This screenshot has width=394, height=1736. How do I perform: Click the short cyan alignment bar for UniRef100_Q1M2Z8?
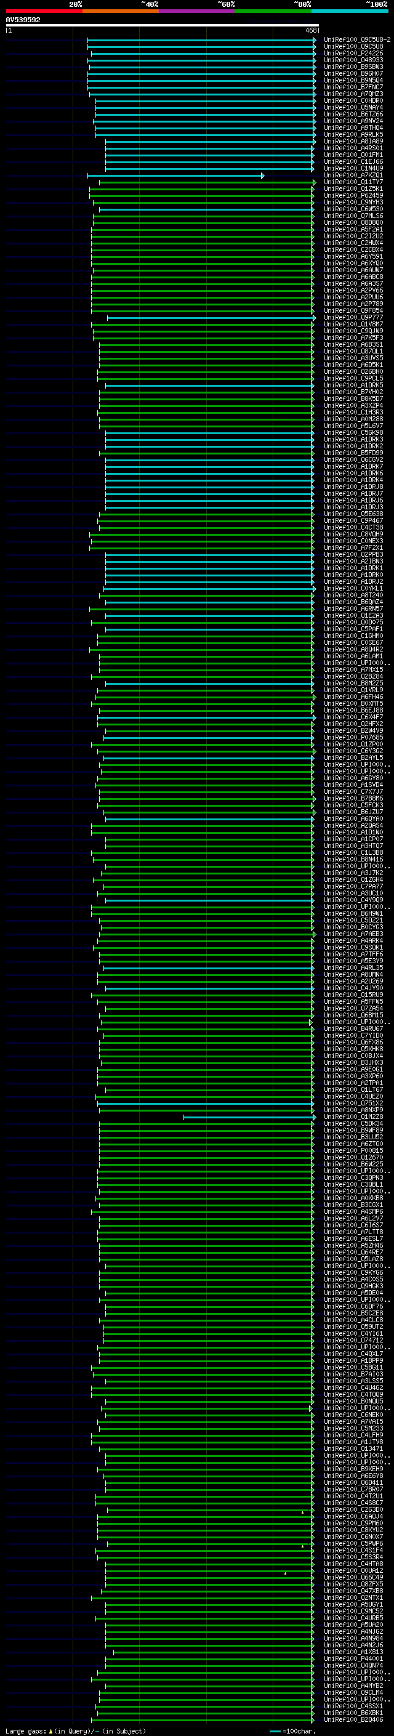tap(249, 1117)
